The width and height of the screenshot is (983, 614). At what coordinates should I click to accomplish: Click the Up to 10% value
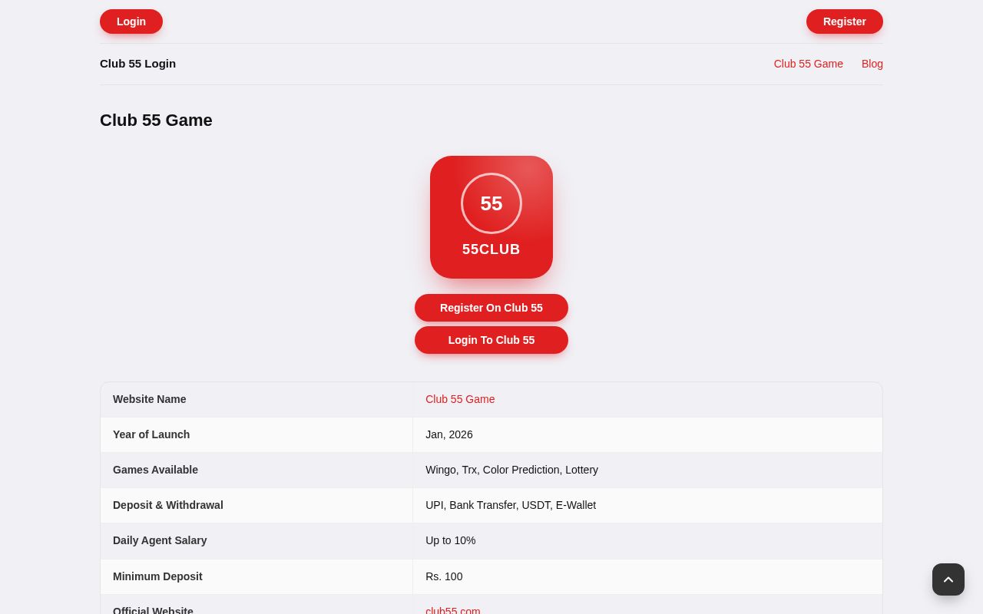(x=451, y=540)
